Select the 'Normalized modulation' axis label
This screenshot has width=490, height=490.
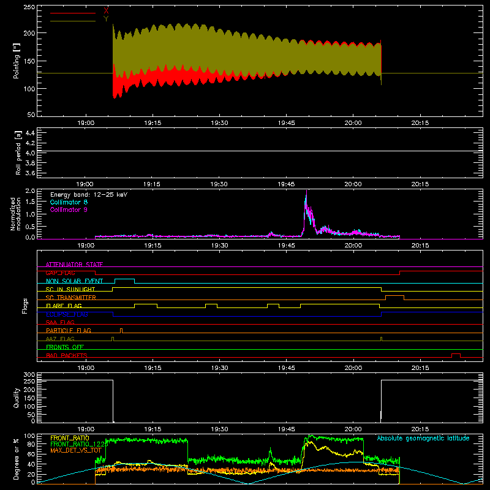point(15,214)
